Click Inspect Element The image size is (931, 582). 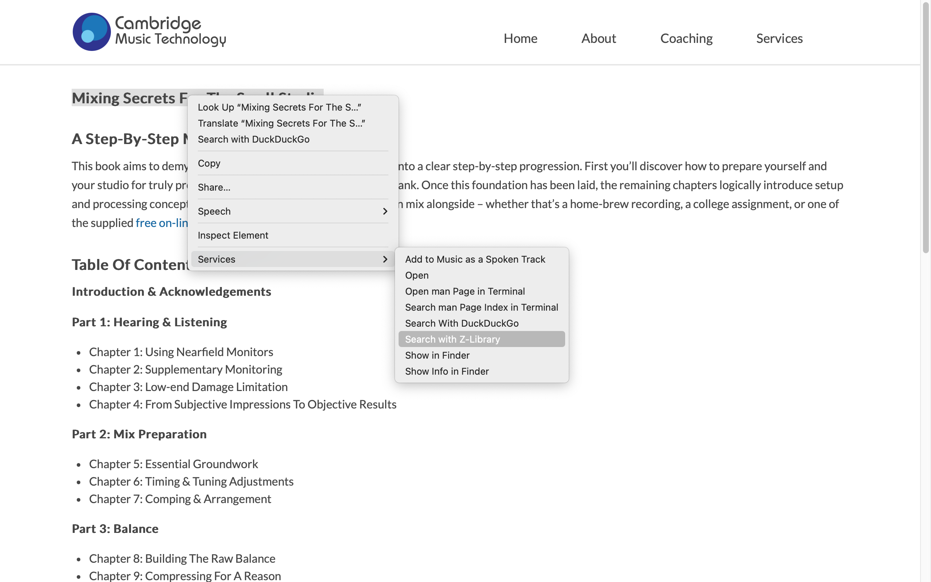pyautogui.click(x=233, y=235)
